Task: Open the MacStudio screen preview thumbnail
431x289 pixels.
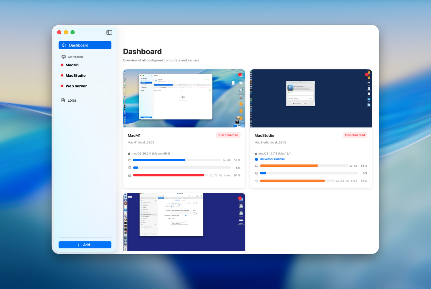Action: [x=311, y=98]
